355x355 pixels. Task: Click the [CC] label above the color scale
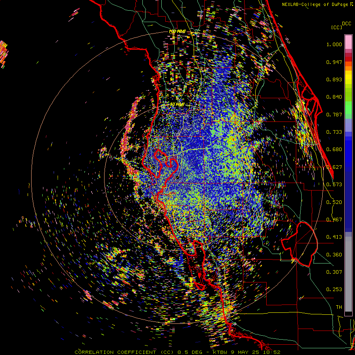[336, 27]
